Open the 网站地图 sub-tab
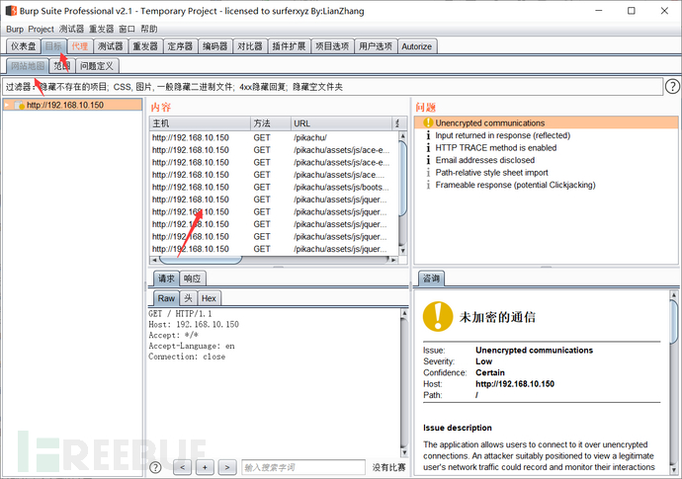 click(x=28, y=66)
